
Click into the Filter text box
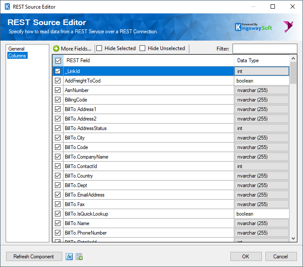click(x=265, y=48)
